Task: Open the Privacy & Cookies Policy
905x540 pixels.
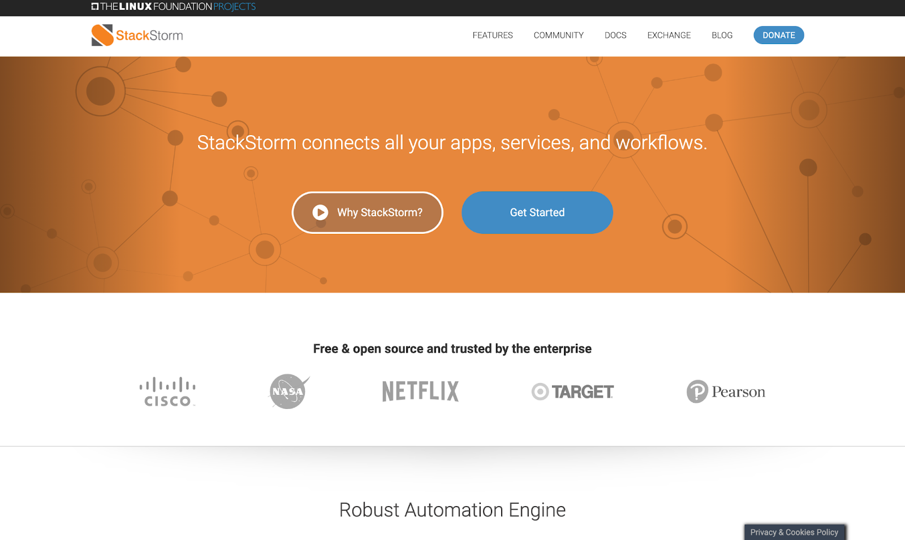Action: [794, 532]
